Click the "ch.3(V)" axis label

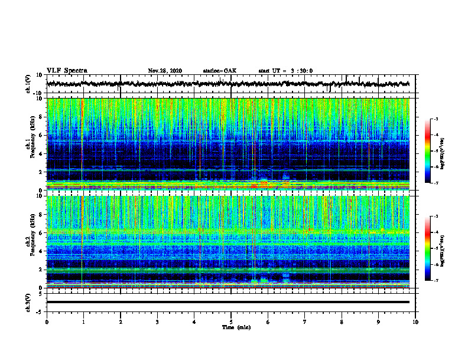[x=28, y=303]
